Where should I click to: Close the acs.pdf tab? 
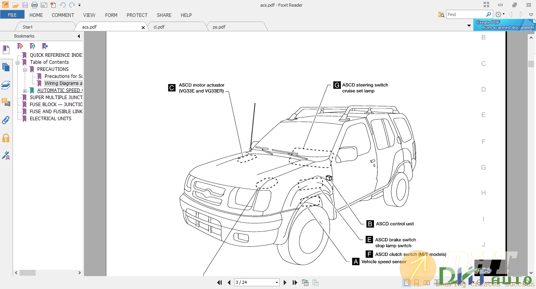click(x=143, y=27)
